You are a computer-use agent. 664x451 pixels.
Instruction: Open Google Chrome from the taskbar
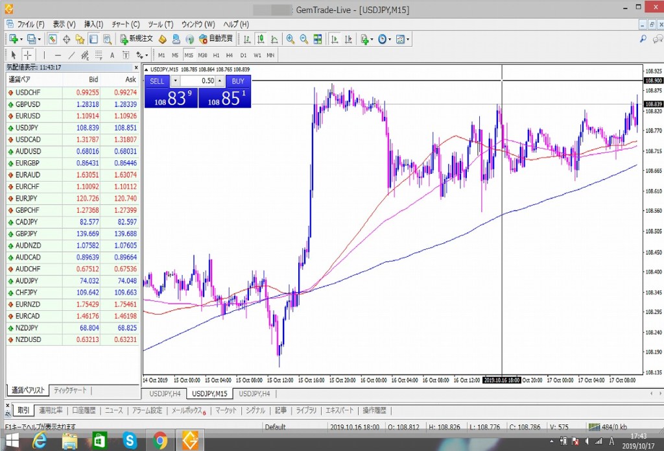[160, 441]
